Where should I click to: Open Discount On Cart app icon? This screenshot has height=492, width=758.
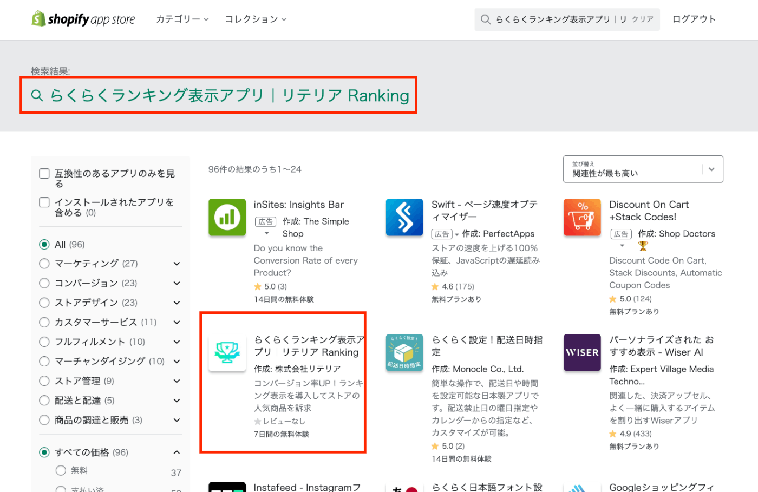pyautogui.click(x=582, y=217)
